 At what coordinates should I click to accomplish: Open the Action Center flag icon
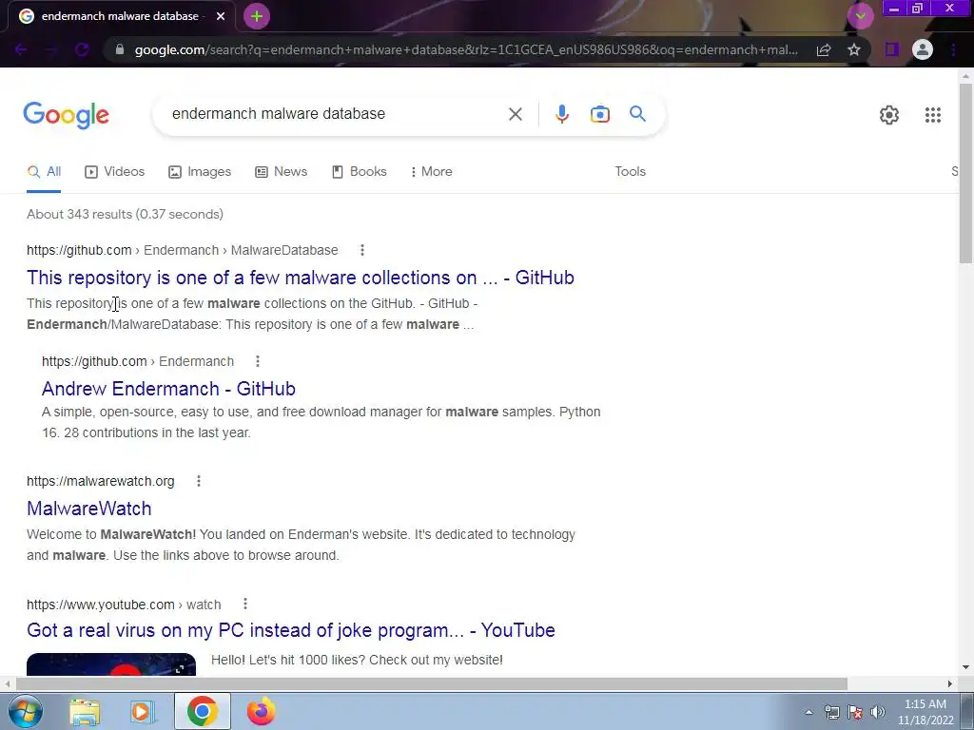pos(855,712)
